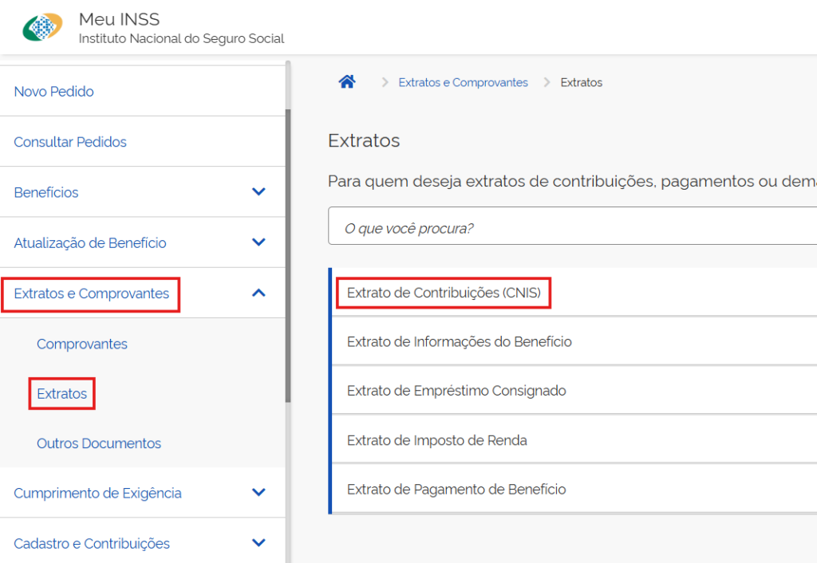This screenshot has height=563, width=817.
Task: Click Extratos e Comprovantes breadcrumb link
Action: click(463, 82)
